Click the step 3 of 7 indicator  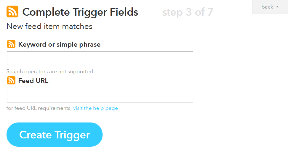pos(187,12)
